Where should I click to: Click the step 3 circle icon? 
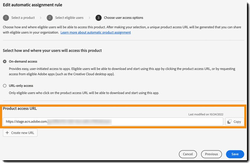tap(98, 18)
